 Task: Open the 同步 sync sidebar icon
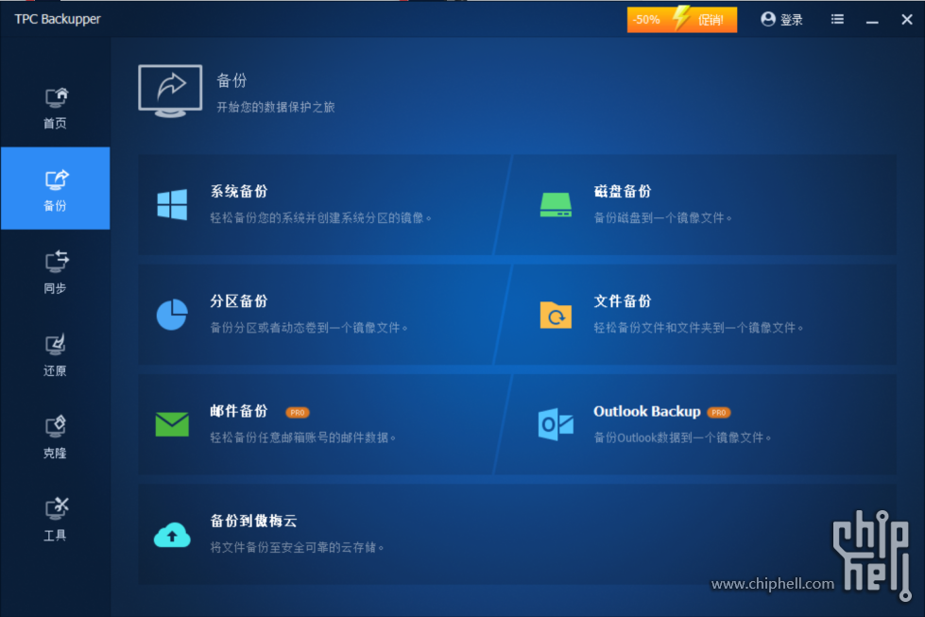[x=57, y=262]
